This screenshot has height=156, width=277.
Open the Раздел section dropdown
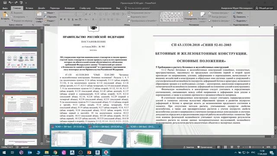click(x=50, y=21)
